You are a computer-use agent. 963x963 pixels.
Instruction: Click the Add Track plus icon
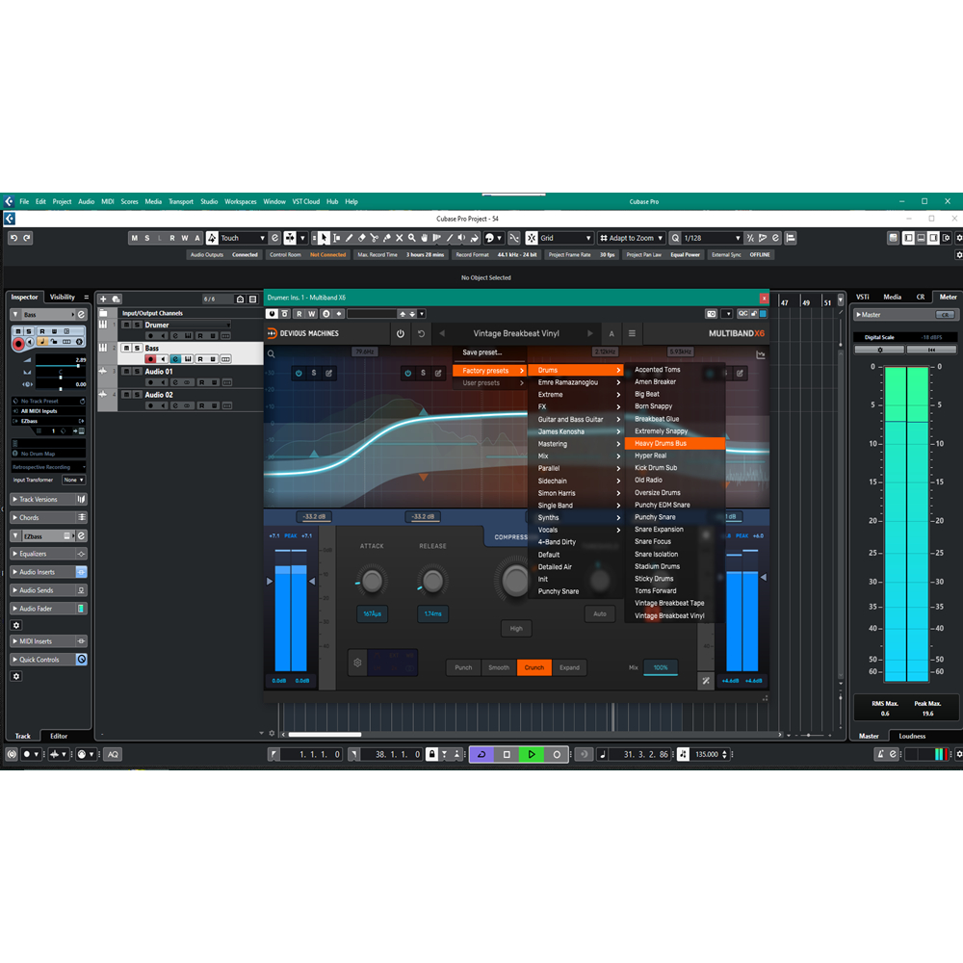tap(103, 299)
